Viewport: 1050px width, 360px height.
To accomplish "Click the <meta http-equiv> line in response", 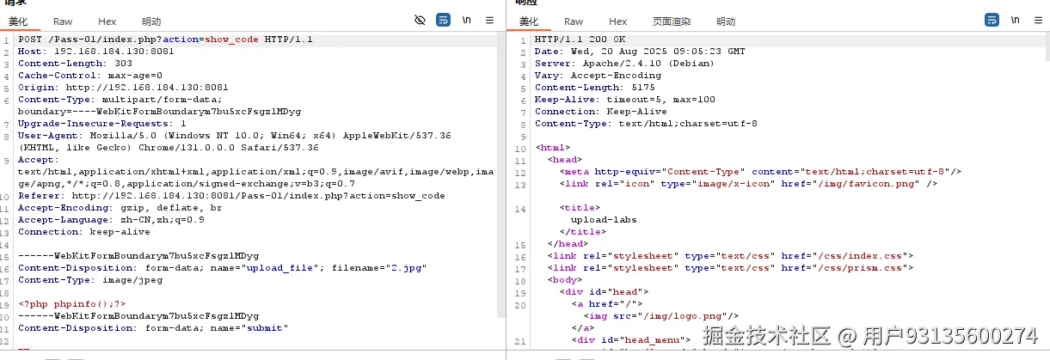I will pyautogui.click(x=760, y=172).
